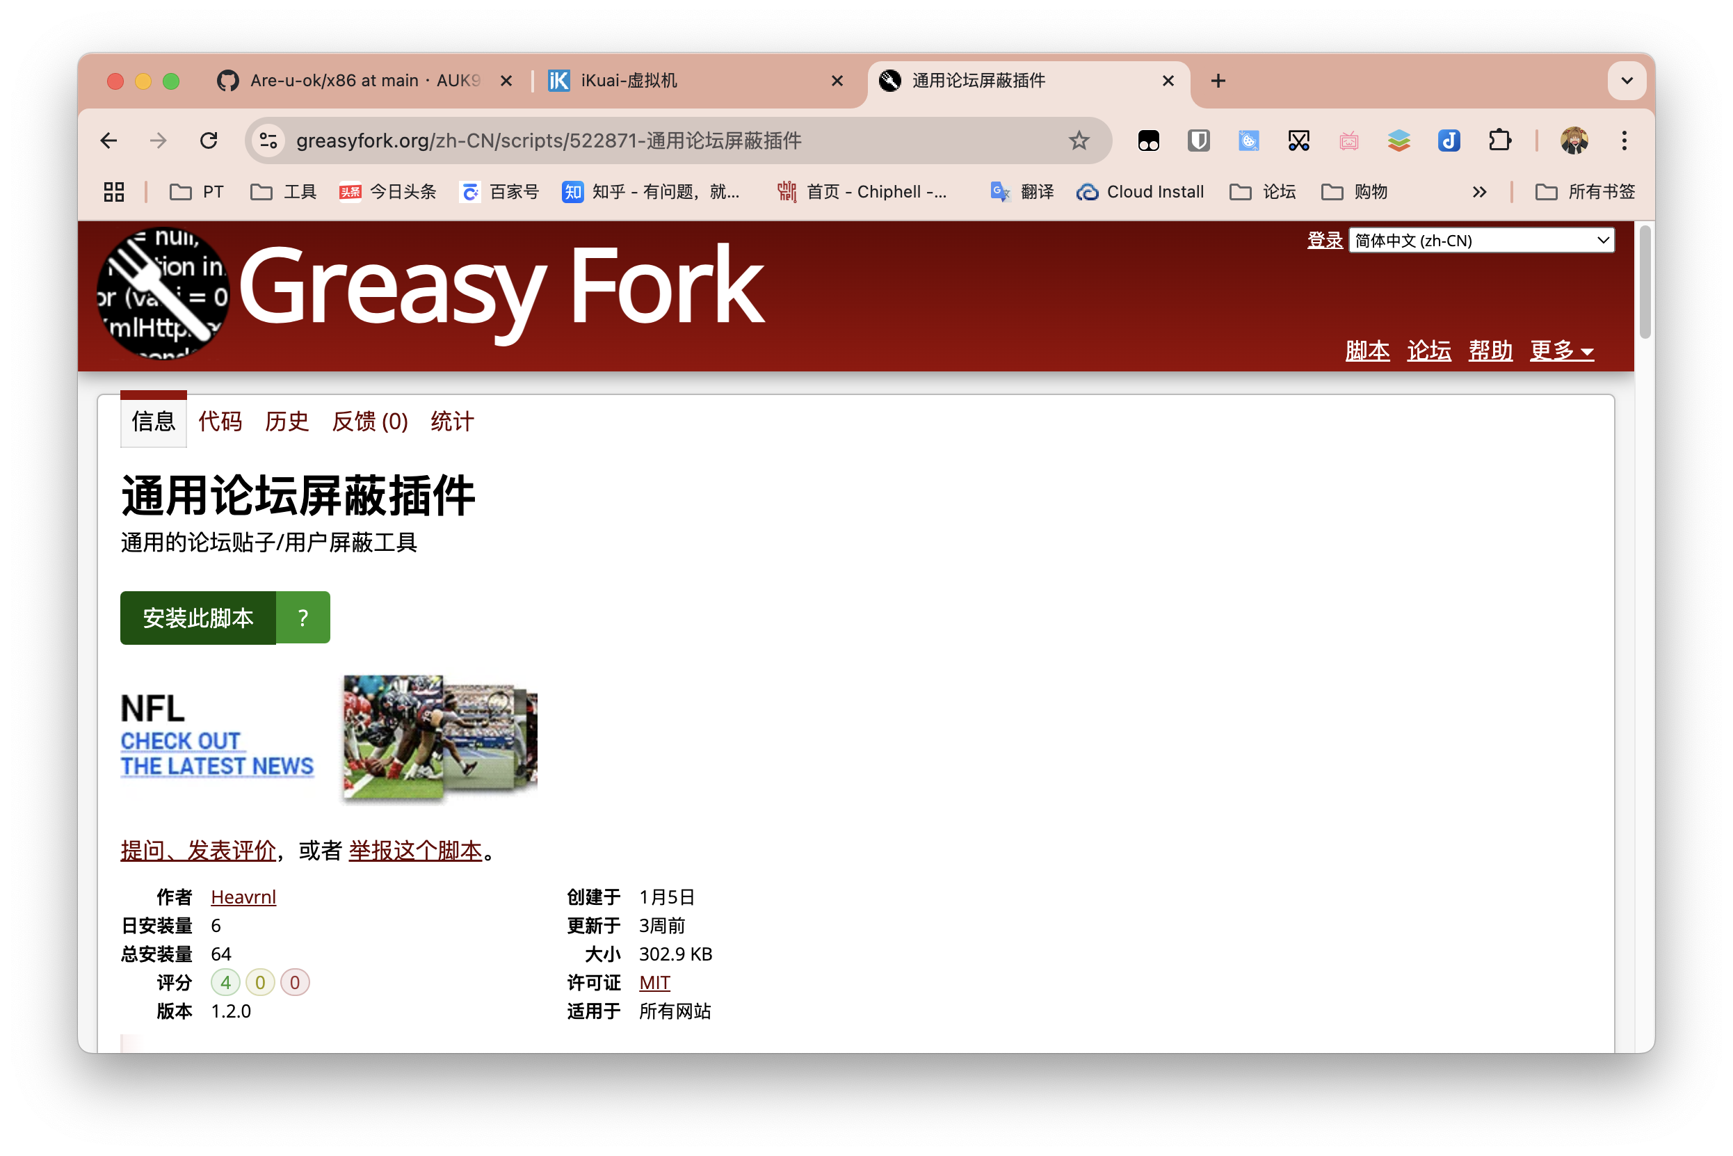The height and width of the screenshot is (1156, 1733).
Task: Expand the 更多 navigation menu
Action: [x=1561, y=350]
